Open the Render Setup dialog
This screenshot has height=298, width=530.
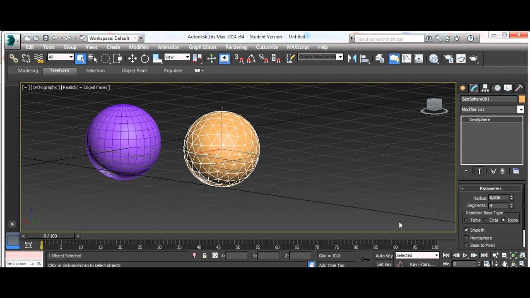coord(448,58)
